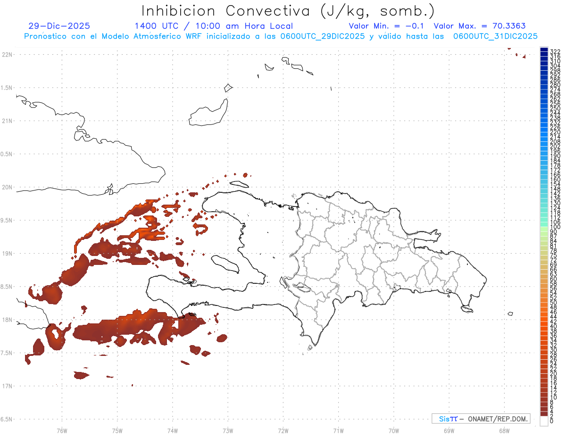Click the "19N" latitude label
Screen dimensions: 566x437
click(x=7, y=253)
